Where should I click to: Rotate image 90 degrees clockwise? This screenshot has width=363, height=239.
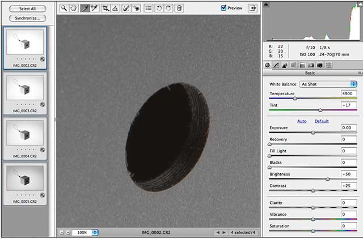point(168,8)
